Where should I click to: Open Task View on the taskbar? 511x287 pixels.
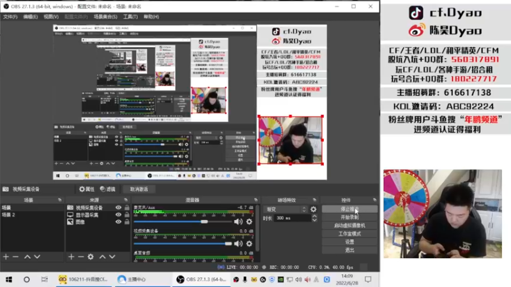tap(44, 279)
